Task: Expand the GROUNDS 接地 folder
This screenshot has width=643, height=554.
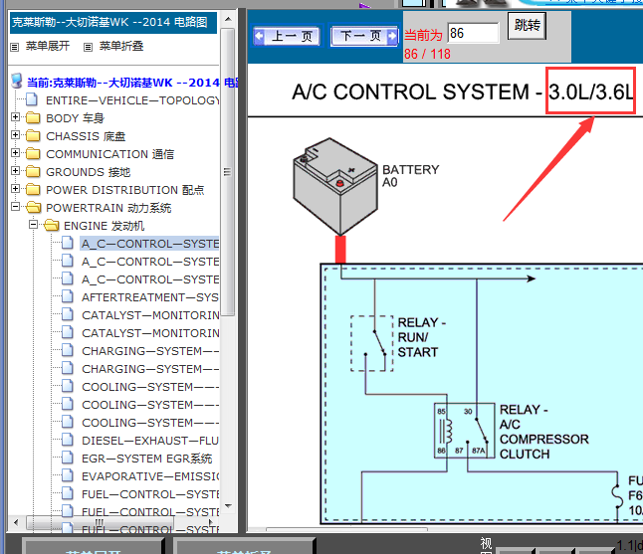Action: [x=15, y=171]
